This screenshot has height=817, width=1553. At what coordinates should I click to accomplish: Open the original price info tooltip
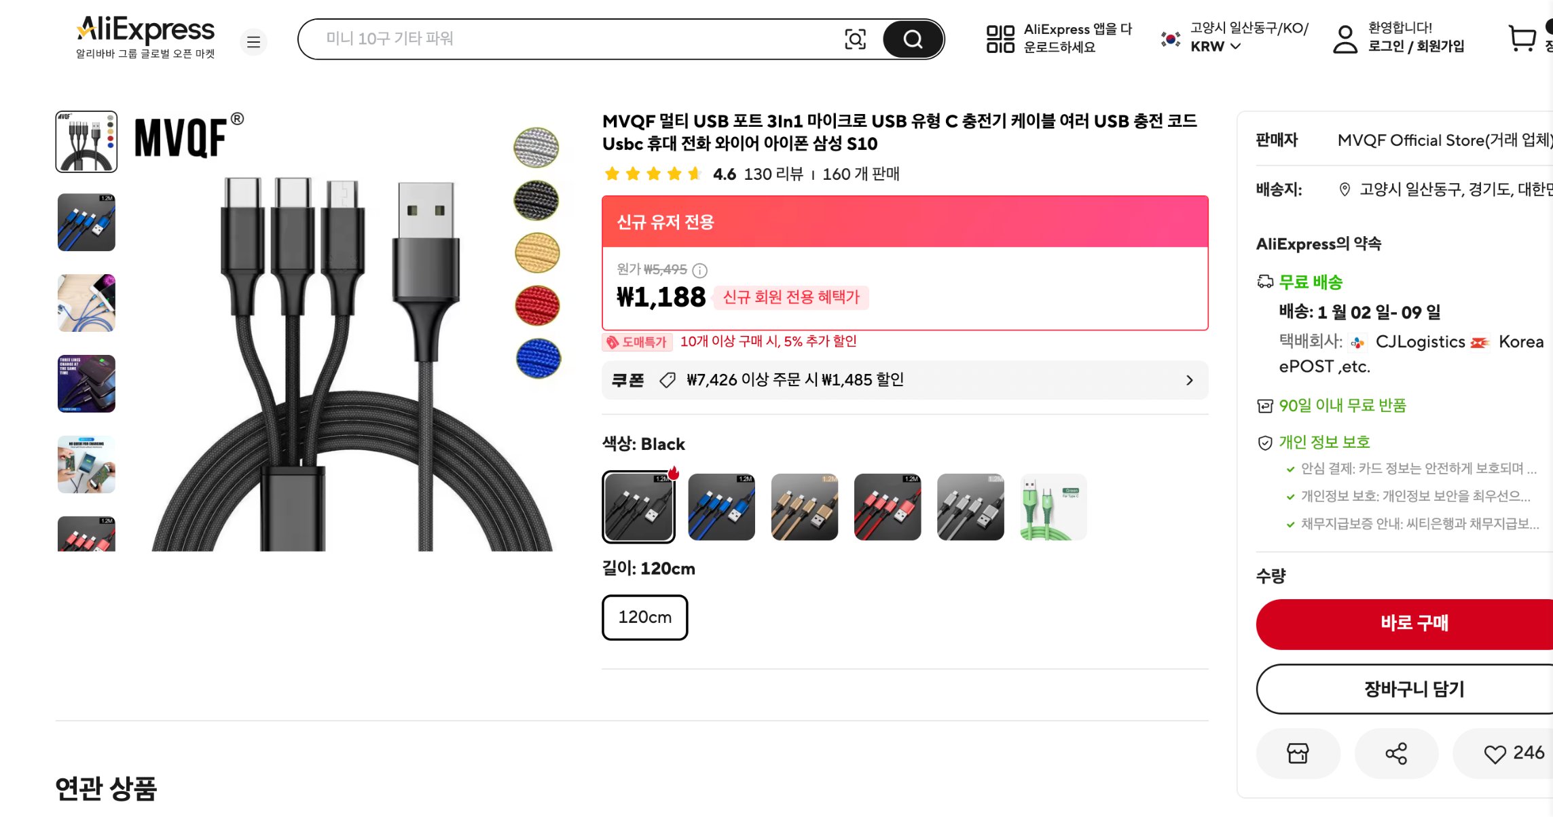click(x=699, y=270)
